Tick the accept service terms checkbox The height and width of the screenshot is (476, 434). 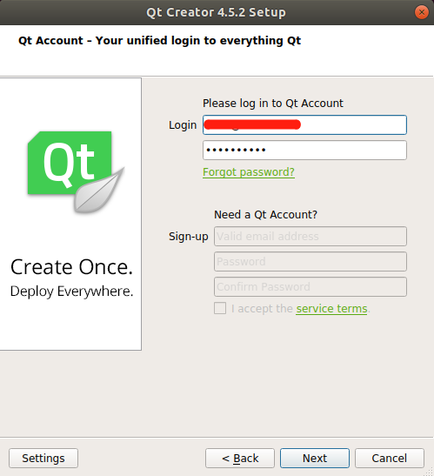coord(220,308)
